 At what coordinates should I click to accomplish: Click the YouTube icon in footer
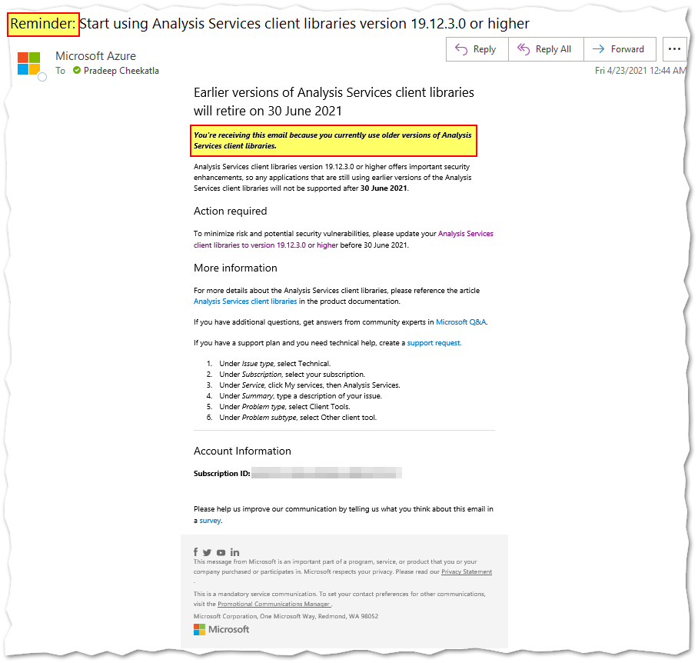click(x=221, y=552)
